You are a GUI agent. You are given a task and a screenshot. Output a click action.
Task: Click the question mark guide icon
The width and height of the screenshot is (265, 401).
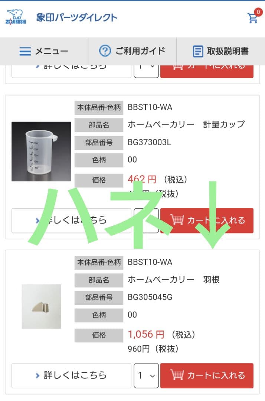105,51
